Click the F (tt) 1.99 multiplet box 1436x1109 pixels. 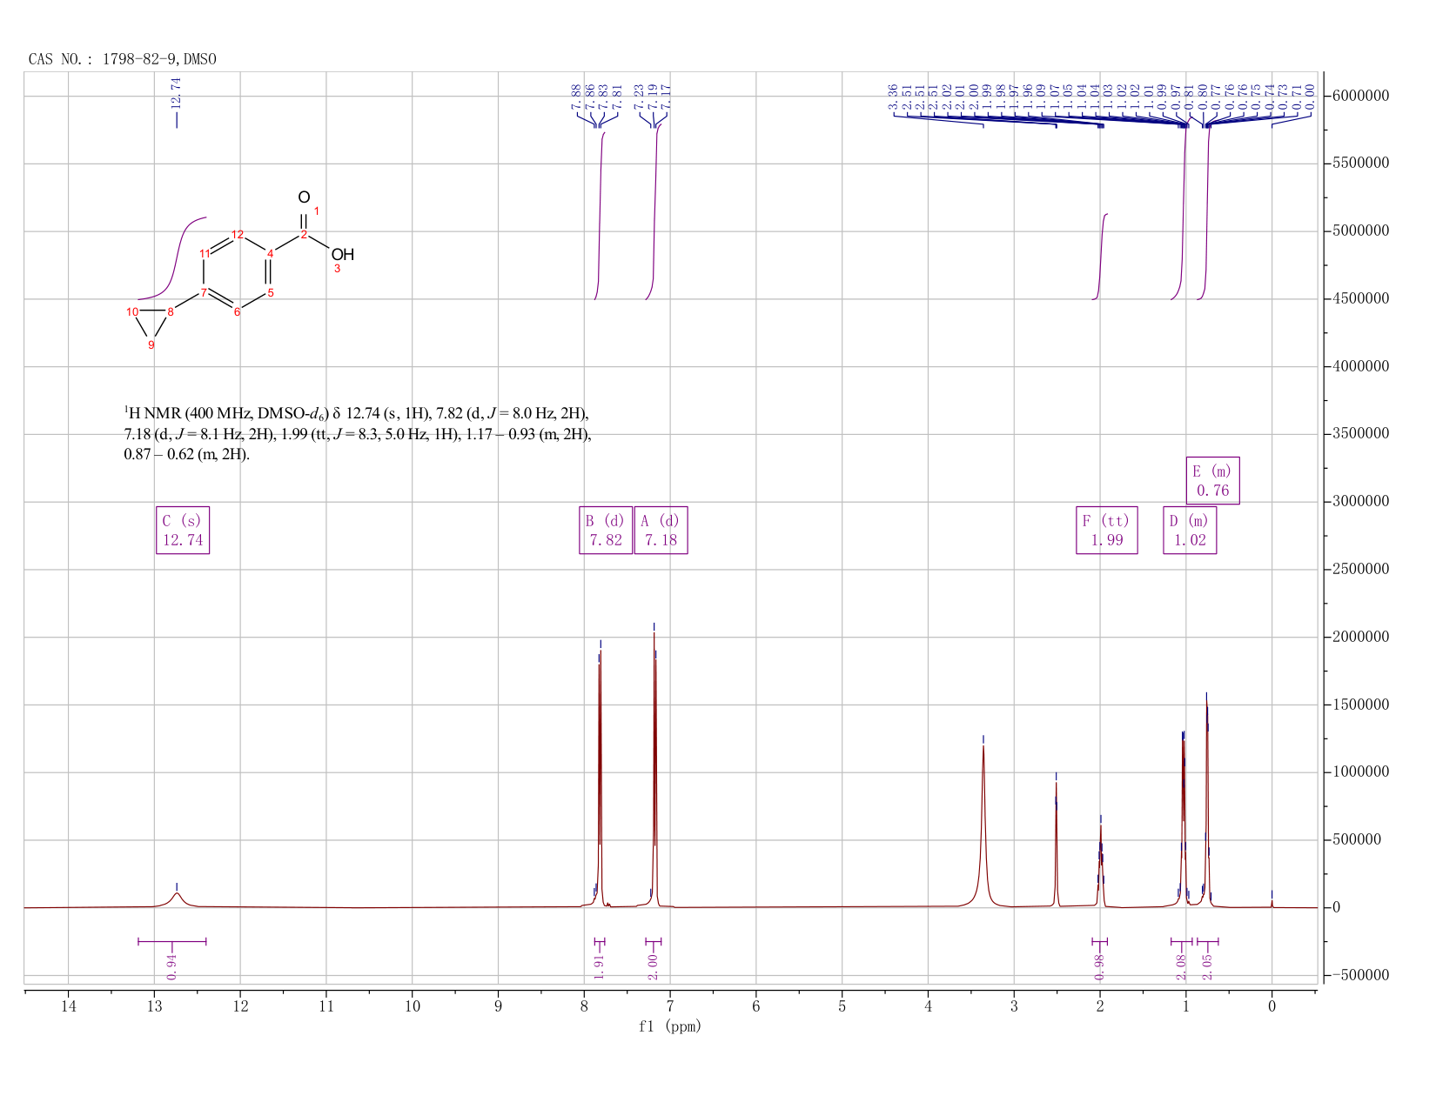[1107, 530]
